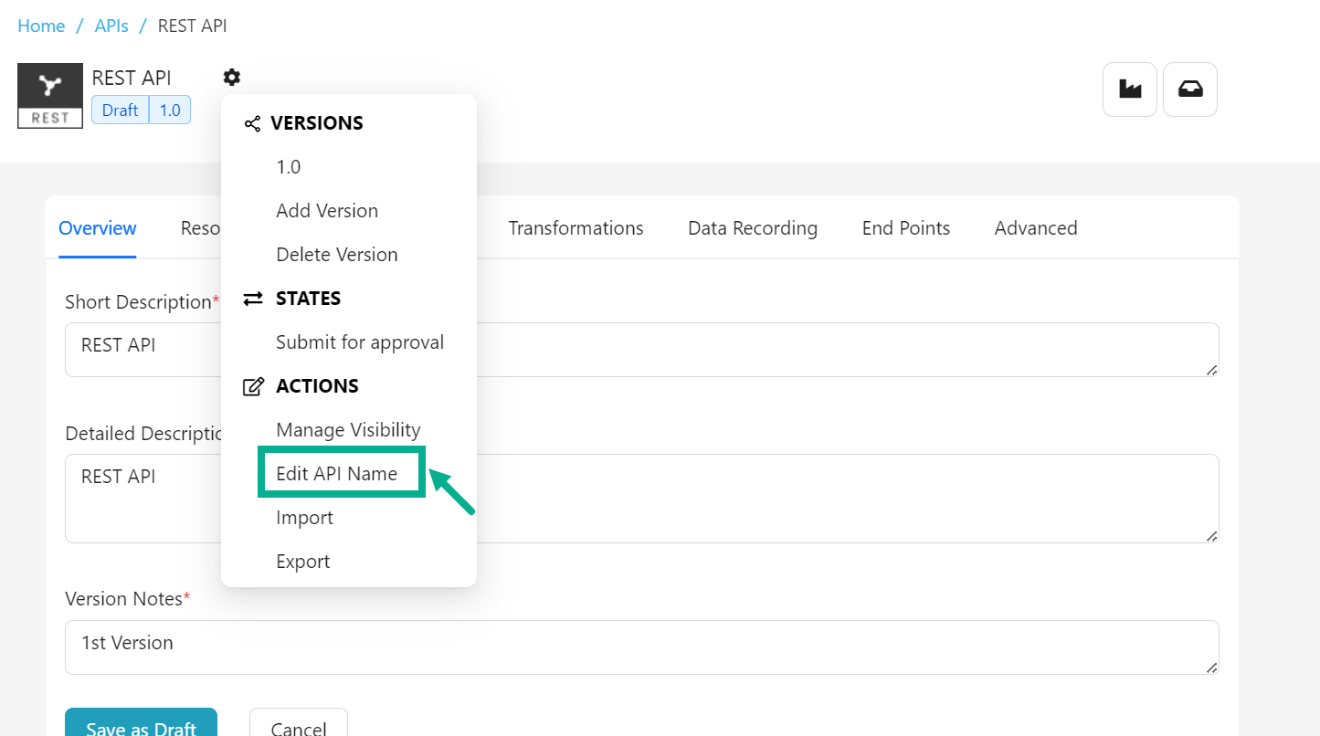
Task: Click the inbox tray icon button
Action: [x=1189, y=89]
